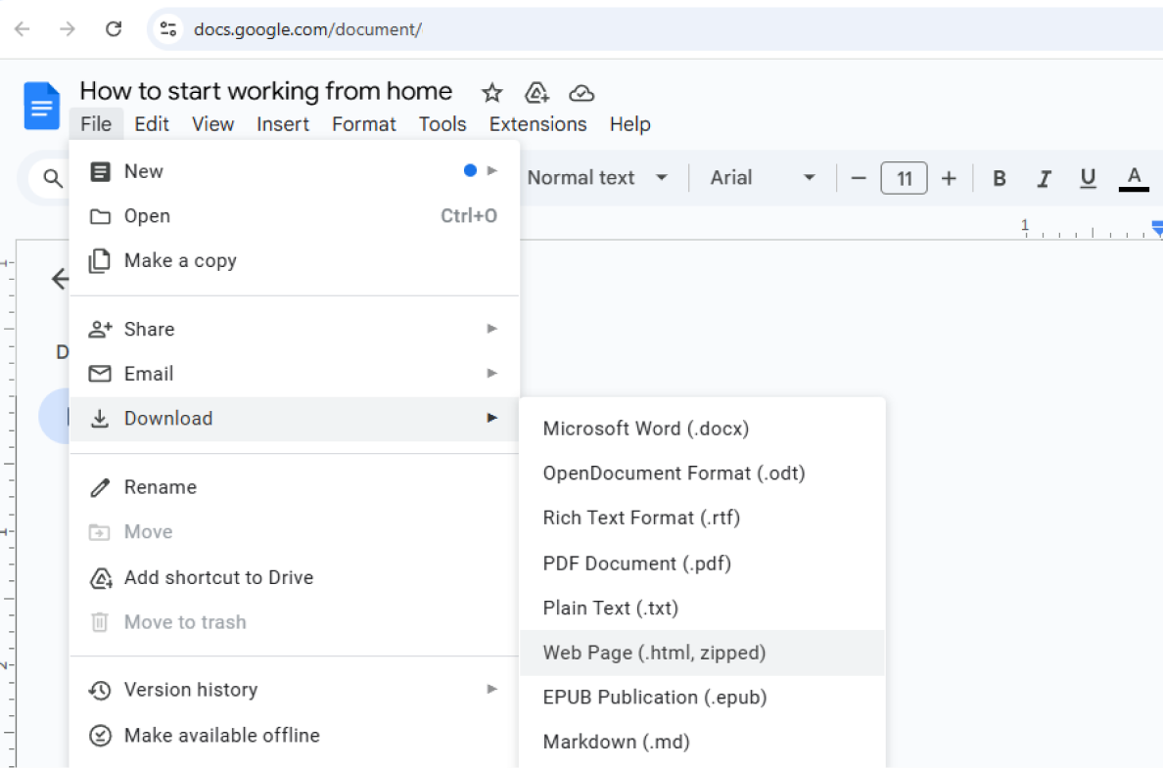Increase the font size
The height and width of the screenshot is (768, 1163).
tap(948, 178)
